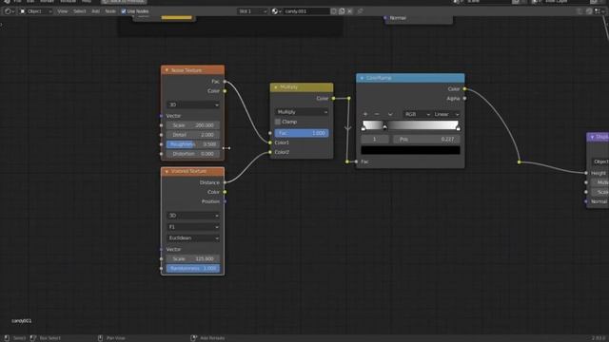
Task: Select the leftmost ColorRamp stop handle
Action: point(363,127)
